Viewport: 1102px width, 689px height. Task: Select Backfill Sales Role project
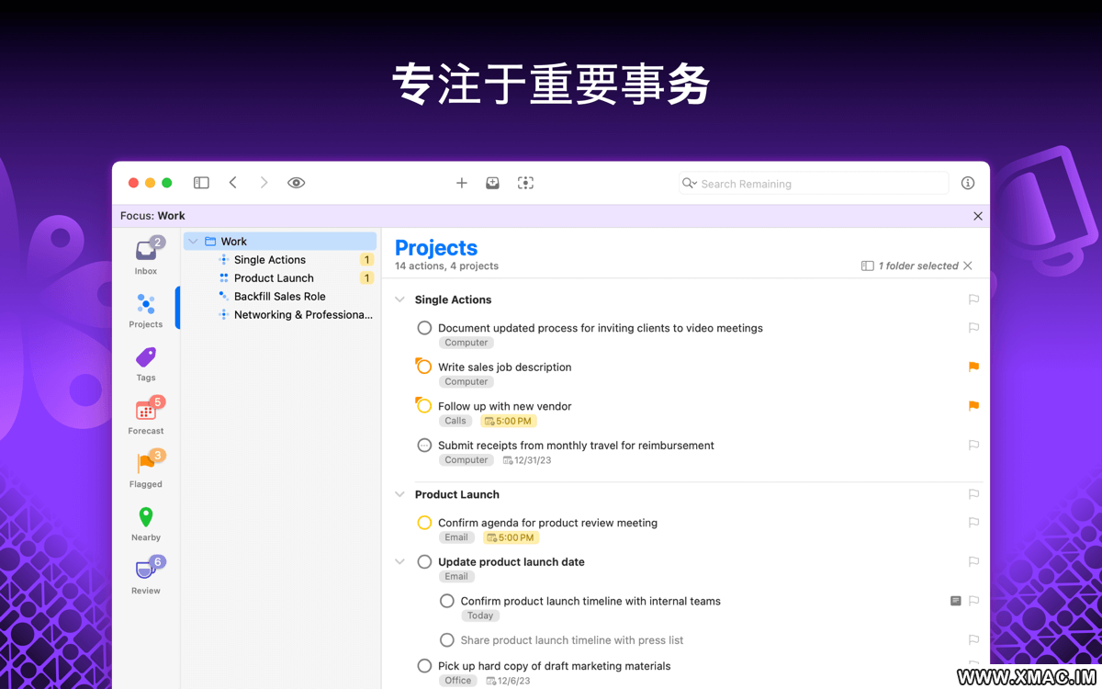pyautogui.click(x=279, y=297)
